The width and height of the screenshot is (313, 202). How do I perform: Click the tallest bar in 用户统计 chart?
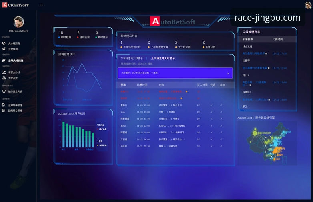tap(64, 135)
